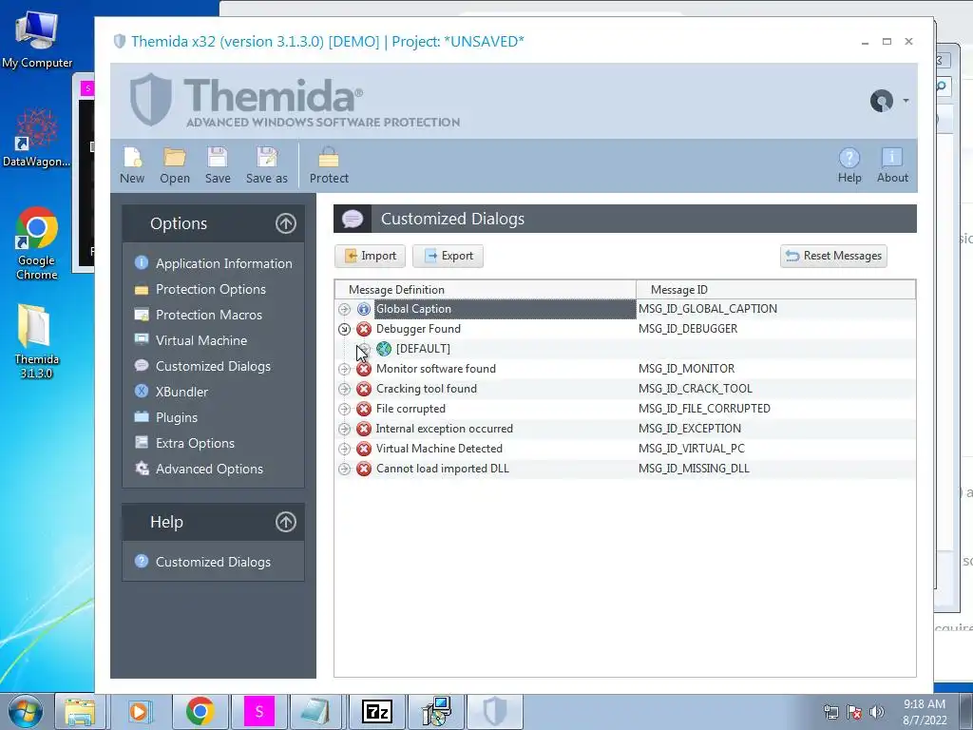
Task: Click the volume speaker tray icon
Action: [x=876, y=712]
